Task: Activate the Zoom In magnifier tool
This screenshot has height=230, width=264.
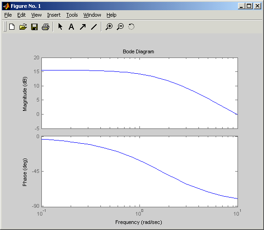Action: tap(109, 27)
